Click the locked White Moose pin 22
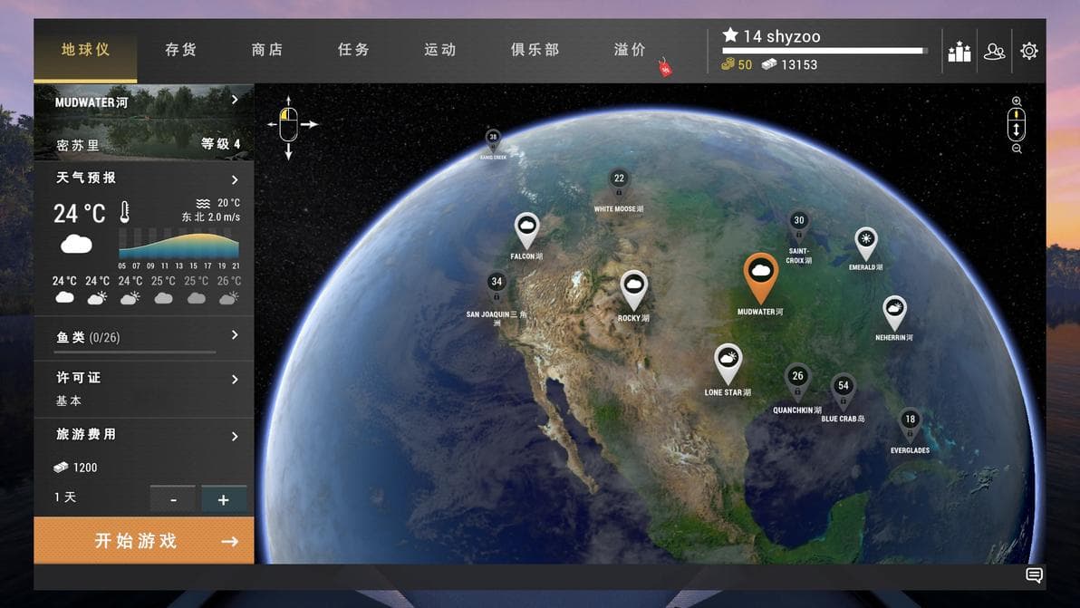This screenshot has height=608, width=1080. 619,183
